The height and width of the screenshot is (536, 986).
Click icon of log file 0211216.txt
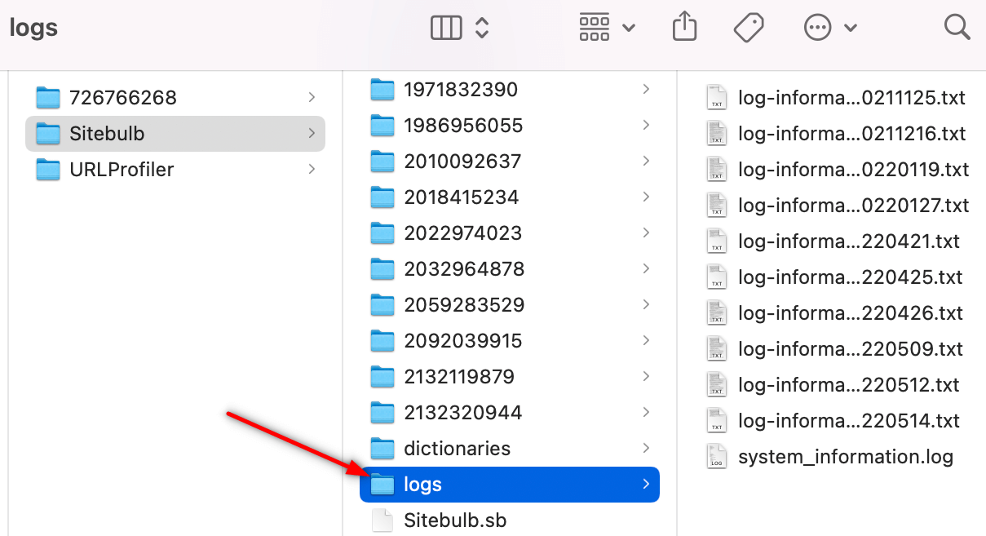(717, 134)
